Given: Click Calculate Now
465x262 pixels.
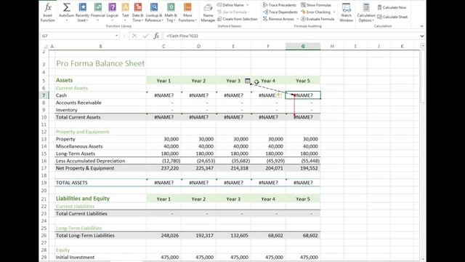Looking at the screenshot, I should click(x=392, y=7).
